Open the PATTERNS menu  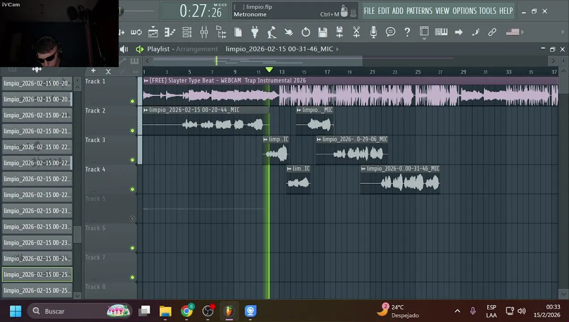pos(419,11)
